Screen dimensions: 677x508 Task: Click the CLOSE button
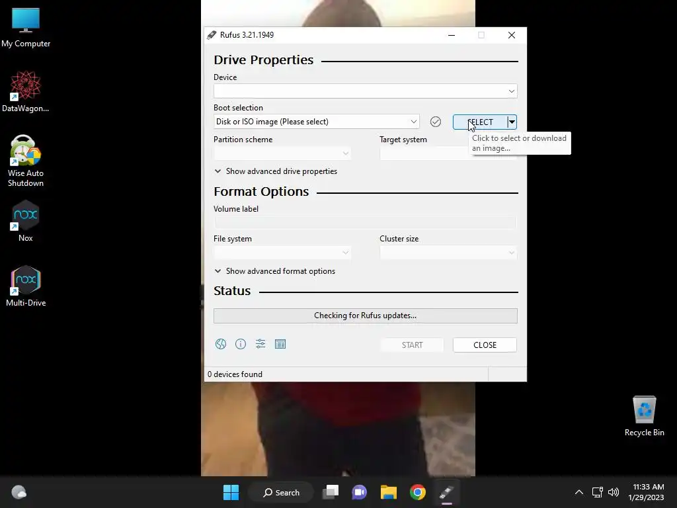pyautogui.click(x=485, y=345)
